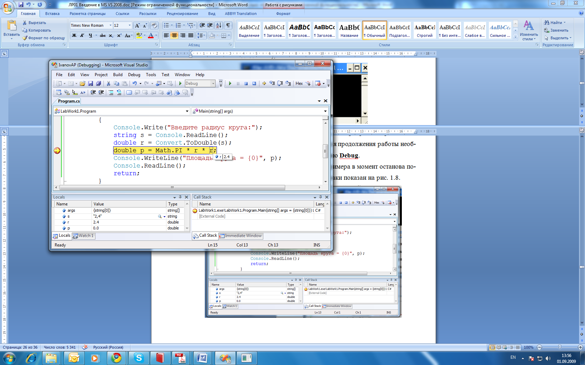Click Hex display button in Visual Studio

pos(299,83)
